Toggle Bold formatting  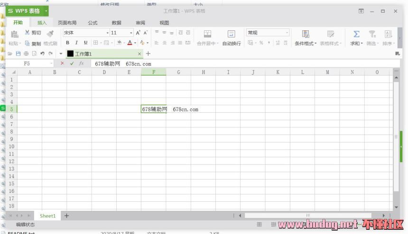coord(68,43)
